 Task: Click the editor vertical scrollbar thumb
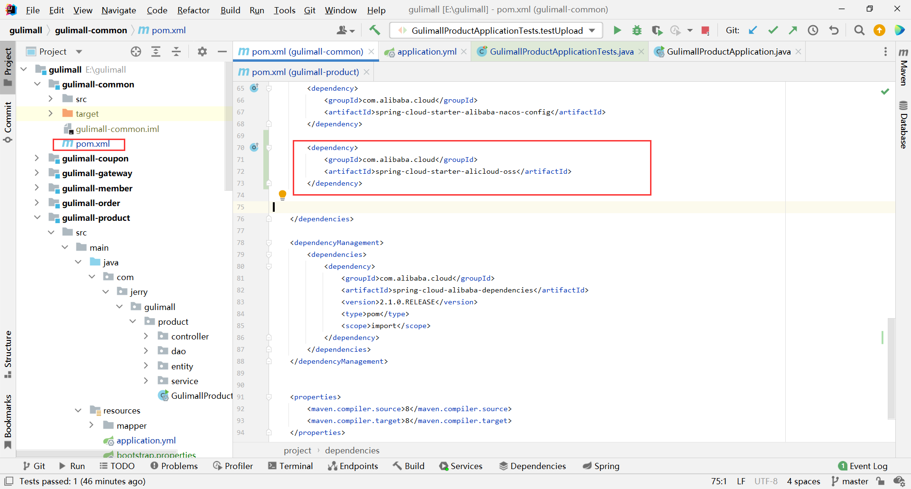click(x=892, y=368)
